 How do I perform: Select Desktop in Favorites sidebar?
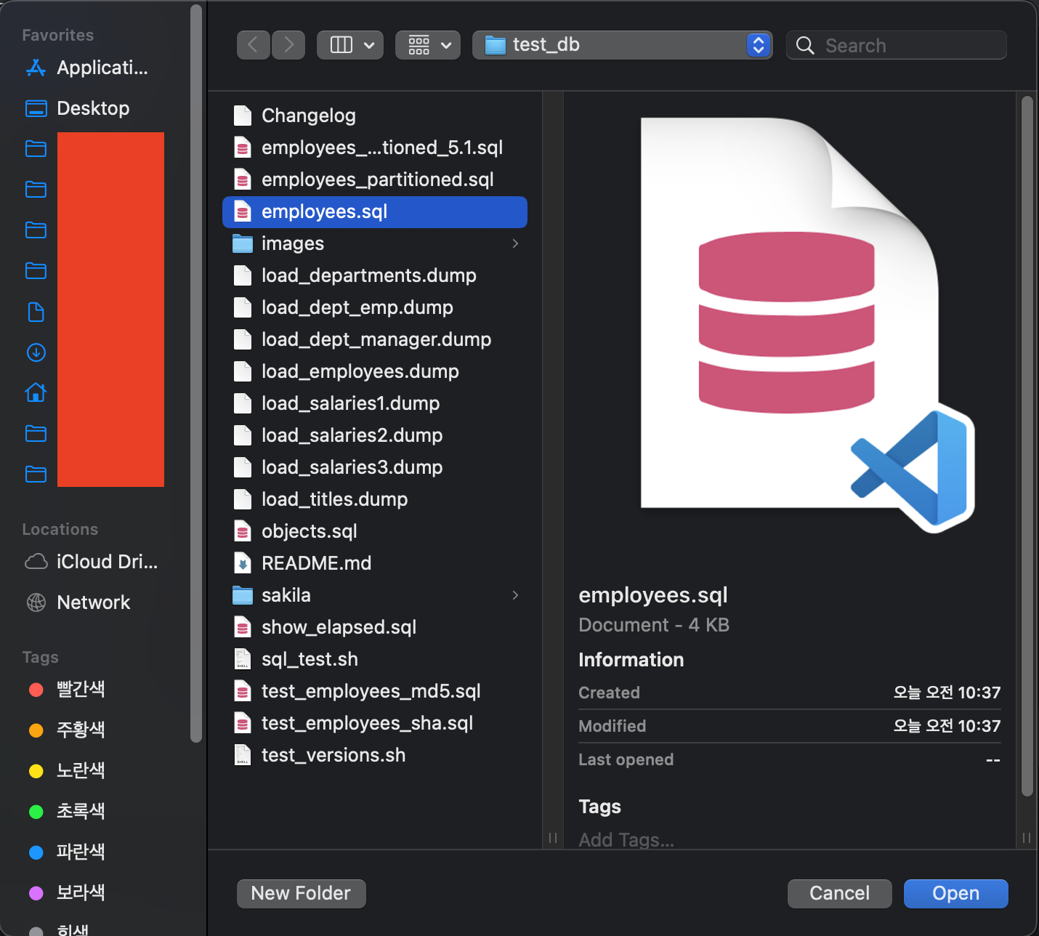(x=78, y=108)
